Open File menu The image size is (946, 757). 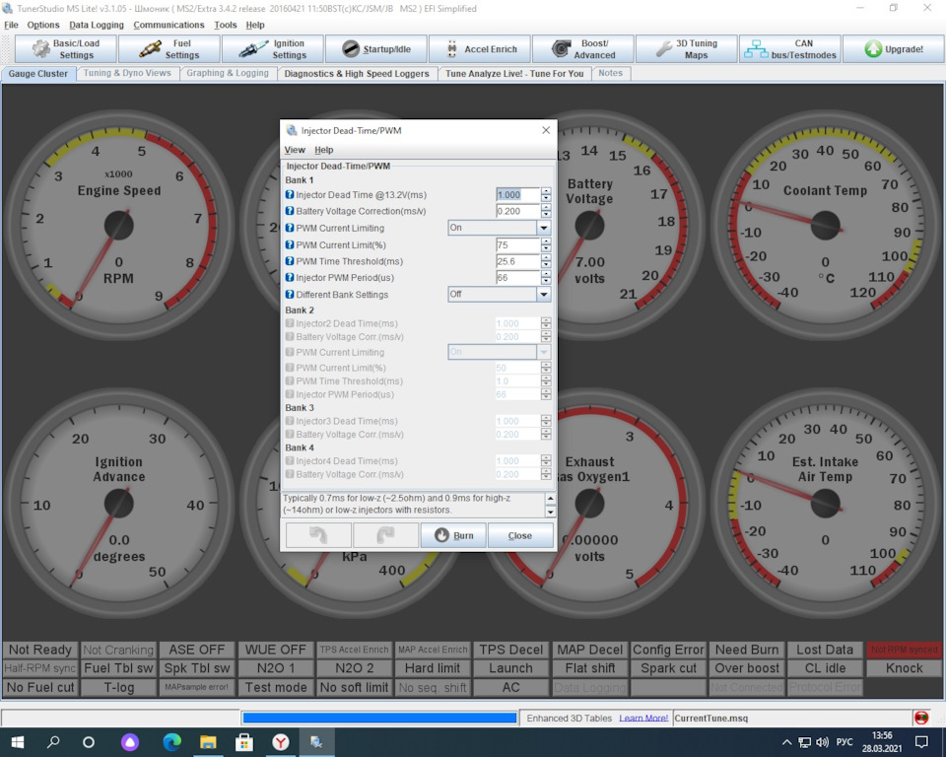[x=11, y=25]
